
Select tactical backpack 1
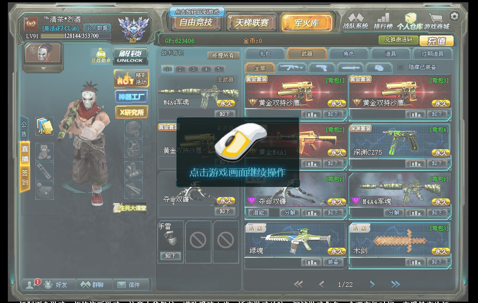click(167, 69)
